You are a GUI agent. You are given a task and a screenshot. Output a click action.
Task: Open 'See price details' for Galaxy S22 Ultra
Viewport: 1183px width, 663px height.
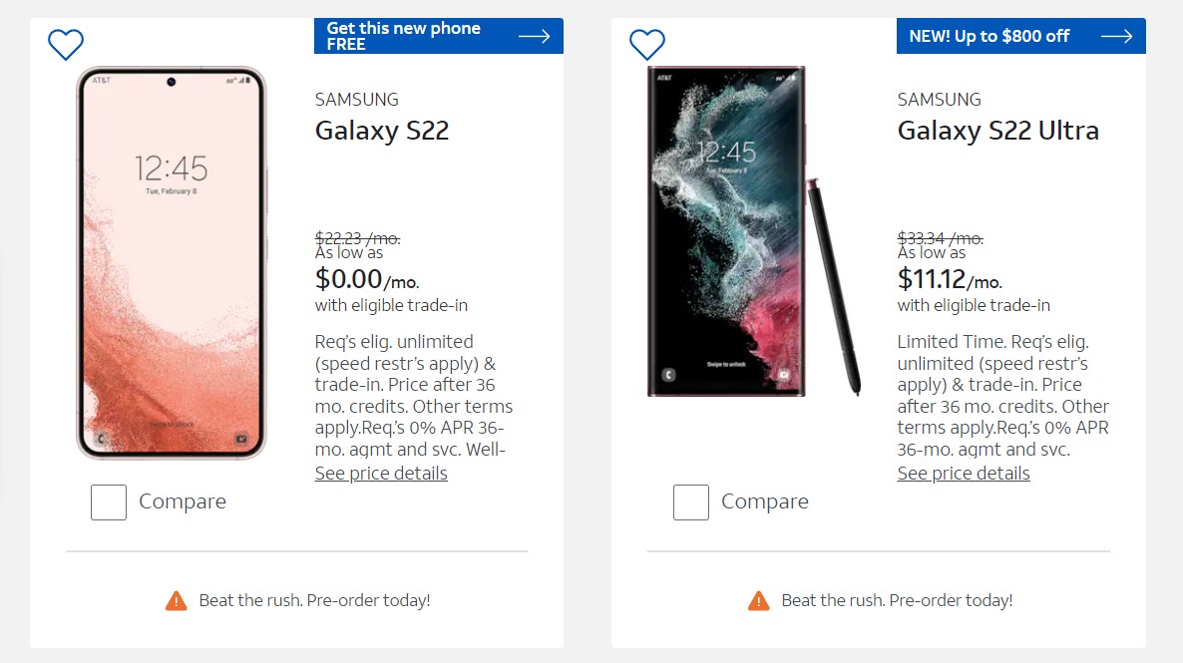pos(964,474)
